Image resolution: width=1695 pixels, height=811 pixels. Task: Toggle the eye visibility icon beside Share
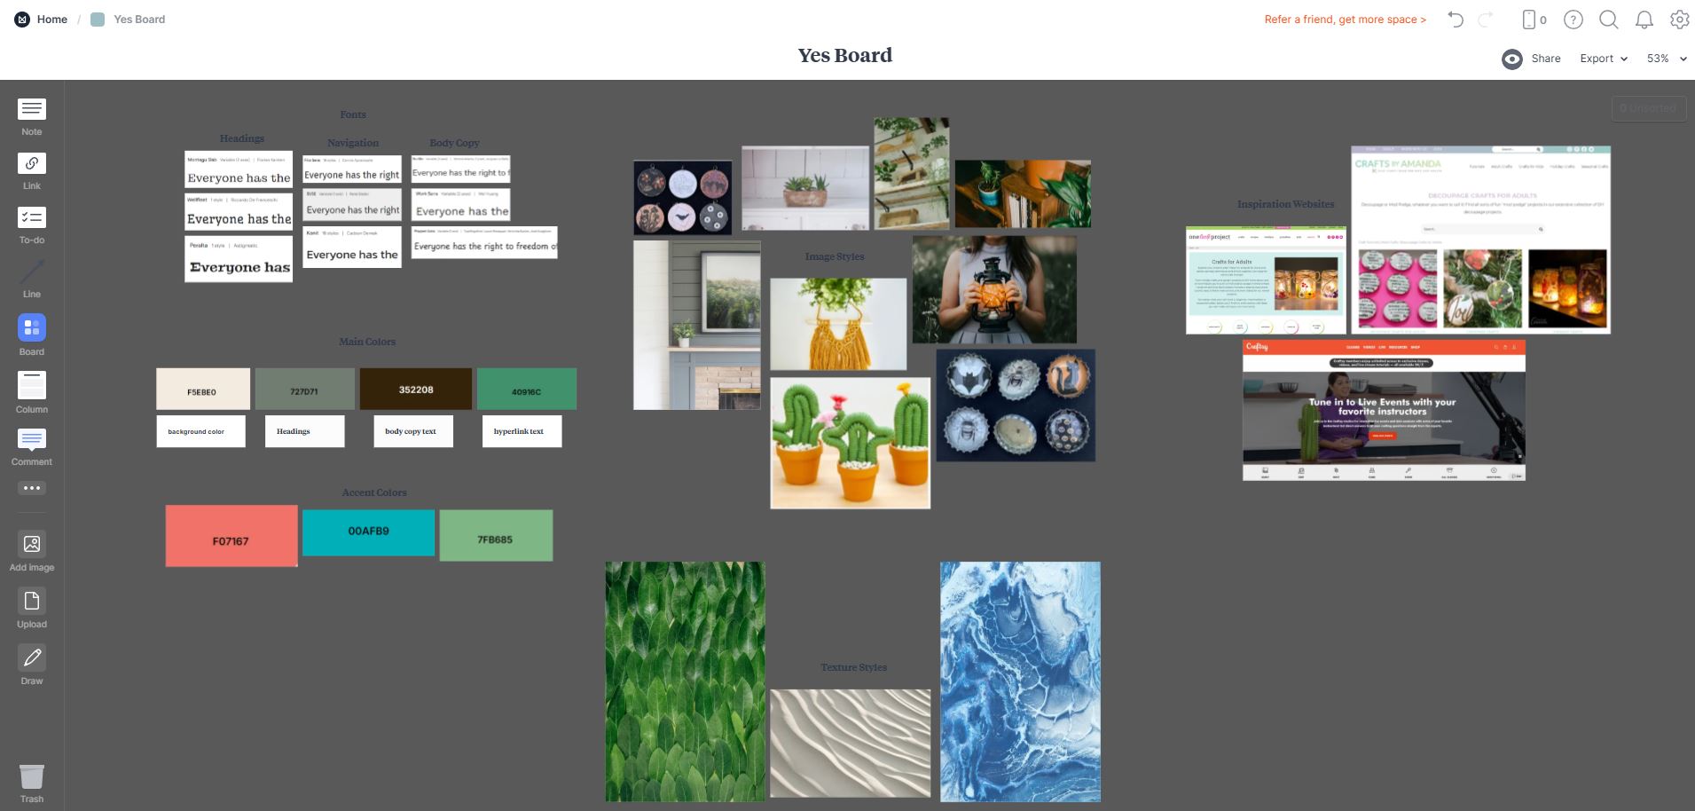[1511, 59]
